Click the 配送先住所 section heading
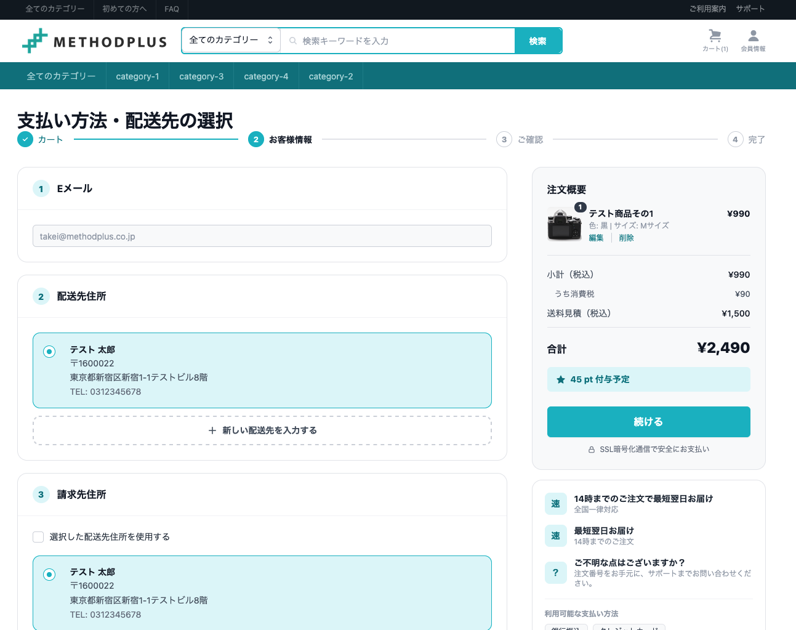The height and width of the screenshot is (630, 796). (x=81, y=296)
